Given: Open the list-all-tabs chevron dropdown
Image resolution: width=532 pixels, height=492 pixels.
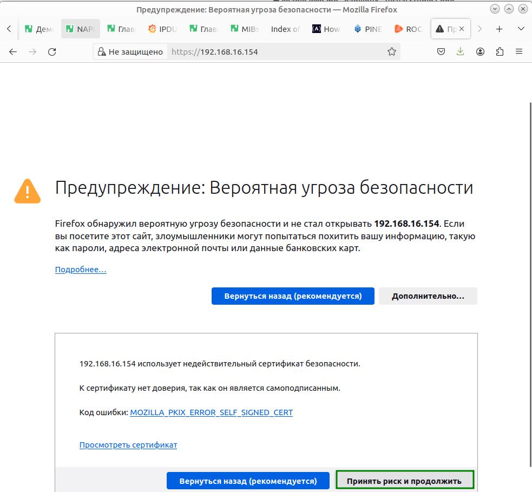Looking at the screenshot, I should click(x=520, y=29).
